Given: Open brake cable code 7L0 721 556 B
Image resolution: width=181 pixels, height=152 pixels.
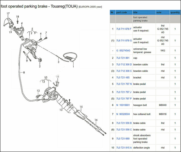Looking at the screenshot, I should pos(124,123).
